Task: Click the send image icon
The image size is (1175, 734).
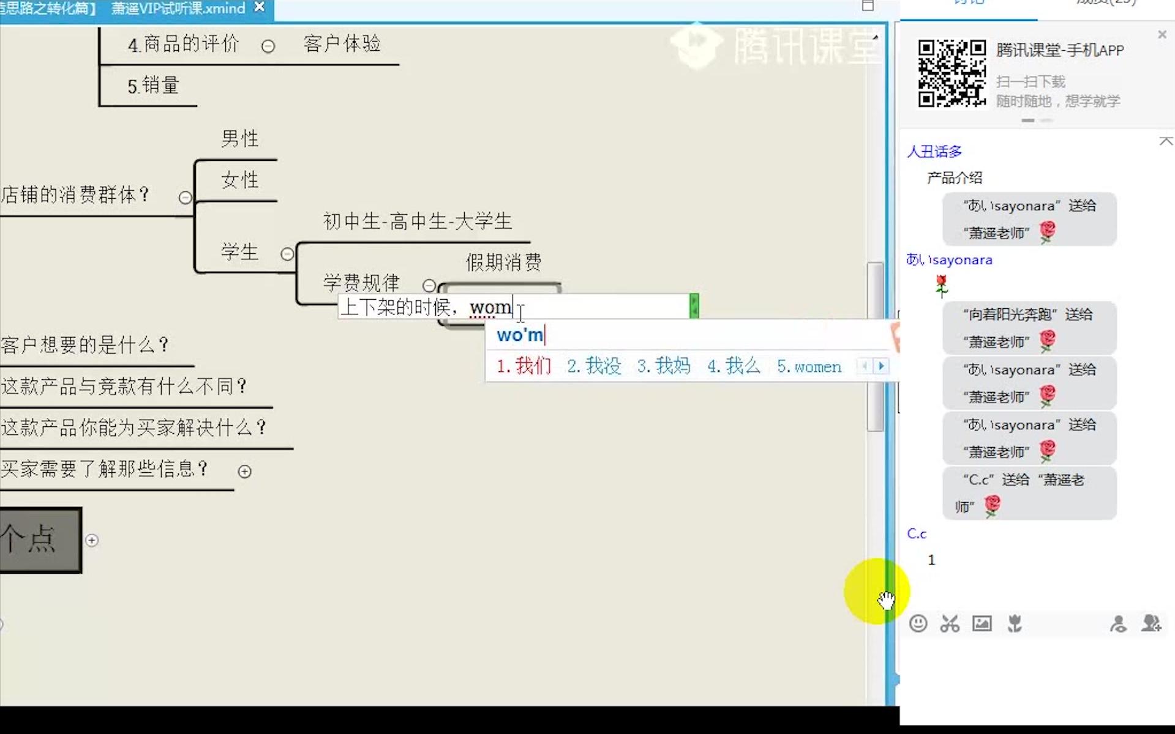Action: 982,623
